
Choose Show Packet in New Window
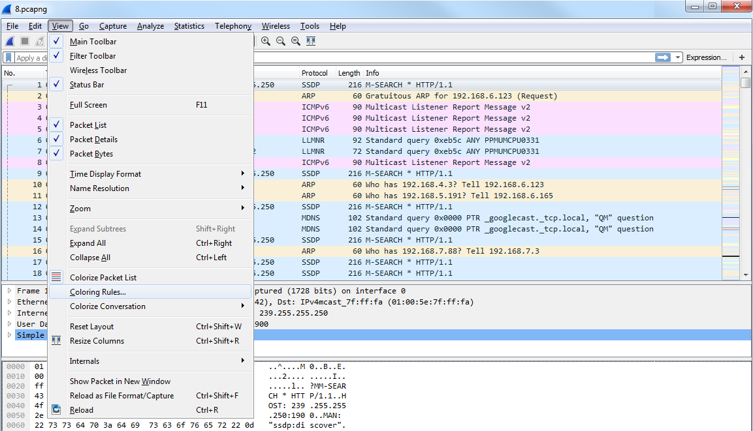point(120,381)
